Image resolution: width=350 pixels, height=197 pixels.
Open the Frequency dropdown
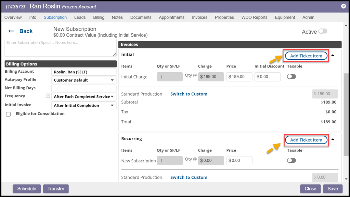[84, 97]
